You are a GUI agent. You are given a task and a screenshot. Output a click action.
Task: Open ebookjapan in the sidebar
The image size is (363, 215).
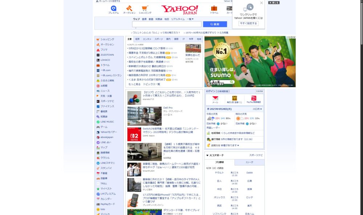coord(107,137)
